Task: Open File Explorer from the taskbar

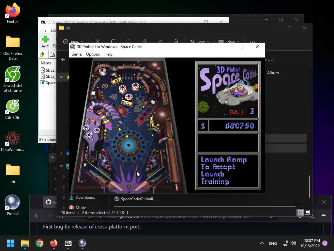Action: (25, 243)
